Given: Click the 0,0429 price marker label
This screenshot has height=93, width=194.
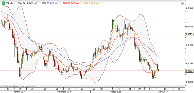Looking at the screenshot, I should [189, 34].
